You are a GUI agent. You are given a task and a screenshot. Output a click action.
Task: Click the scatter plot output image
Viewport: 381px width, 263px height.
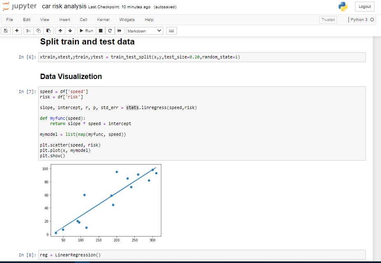(102, 203)
